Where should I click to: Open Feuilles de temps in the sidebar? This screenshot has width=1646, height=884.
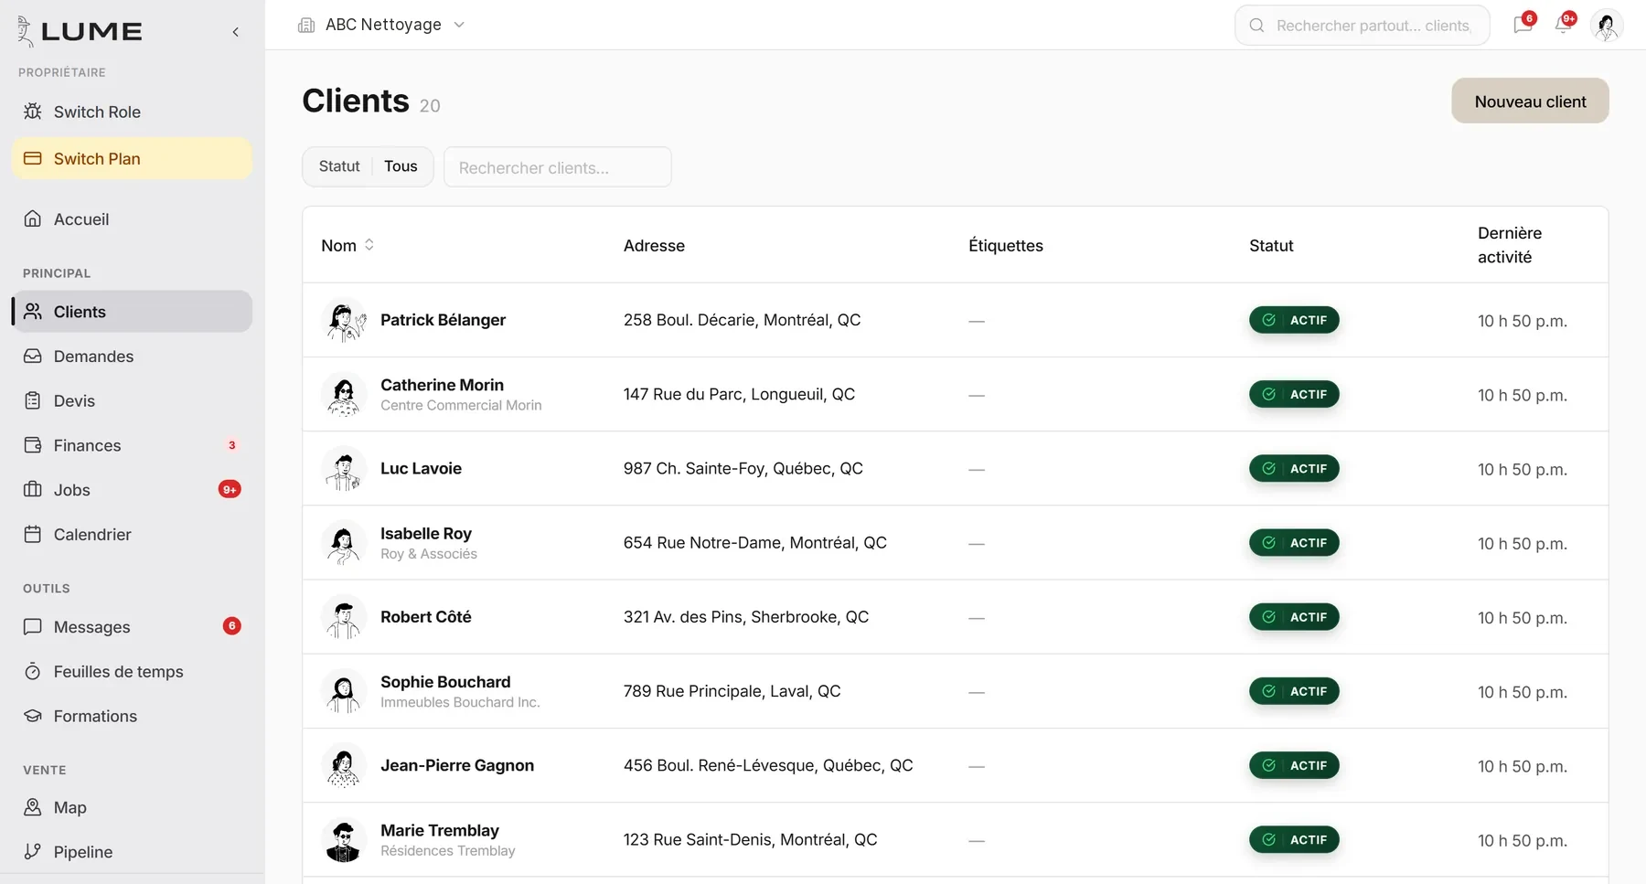click(132, 672)
